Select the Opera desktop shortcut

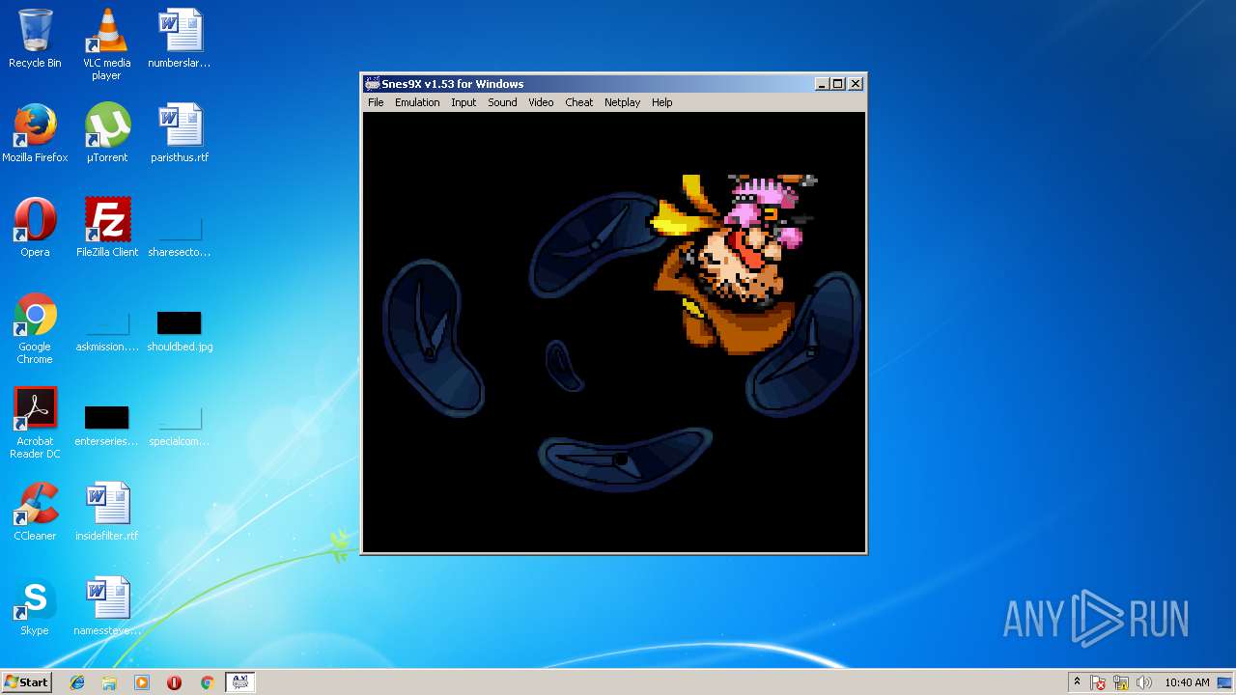35,228
